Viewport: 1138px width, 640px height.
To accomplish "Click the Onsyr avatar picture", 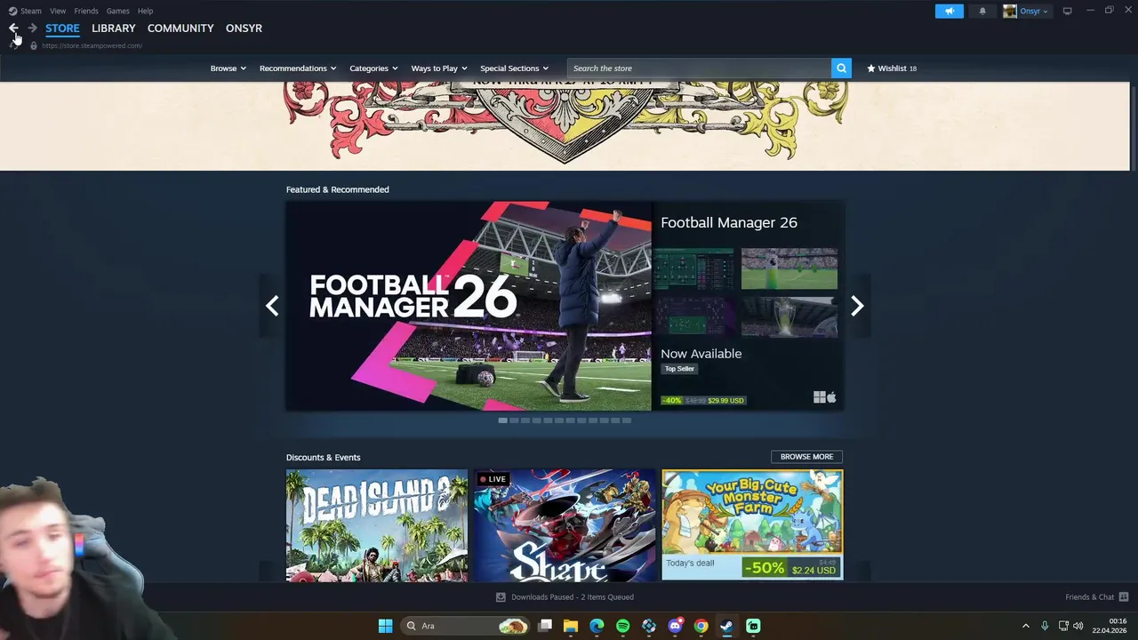I will (x=1010, y=11).
